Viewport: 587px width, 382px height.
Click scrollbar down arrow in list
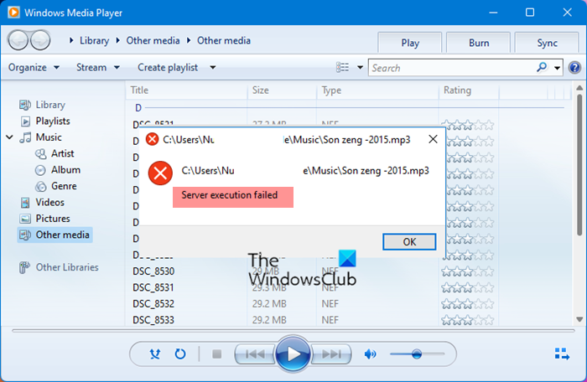[x=579, y=319]
